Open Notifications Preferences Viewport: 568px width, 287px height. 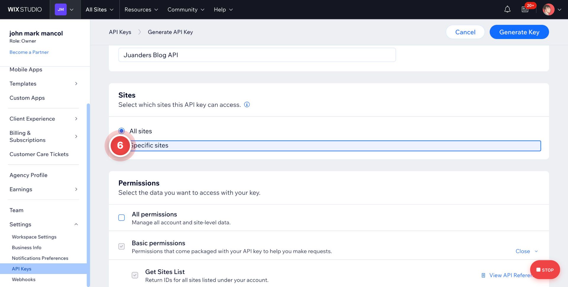click(40, 258)
